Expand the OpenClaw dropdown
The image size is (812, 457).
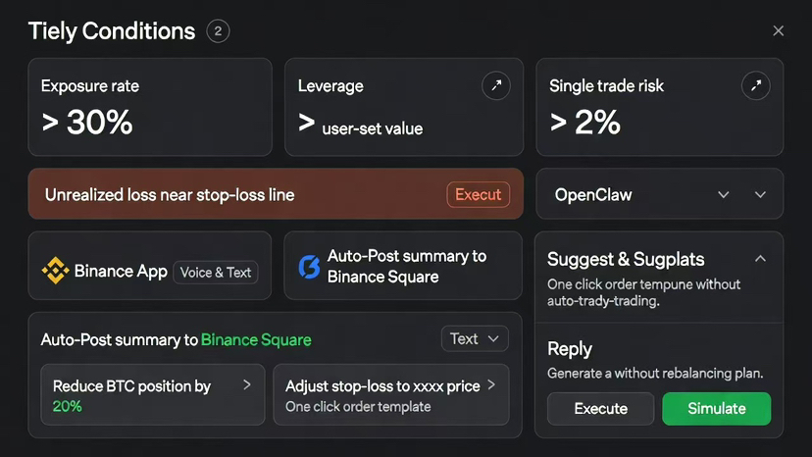point(760,194)
